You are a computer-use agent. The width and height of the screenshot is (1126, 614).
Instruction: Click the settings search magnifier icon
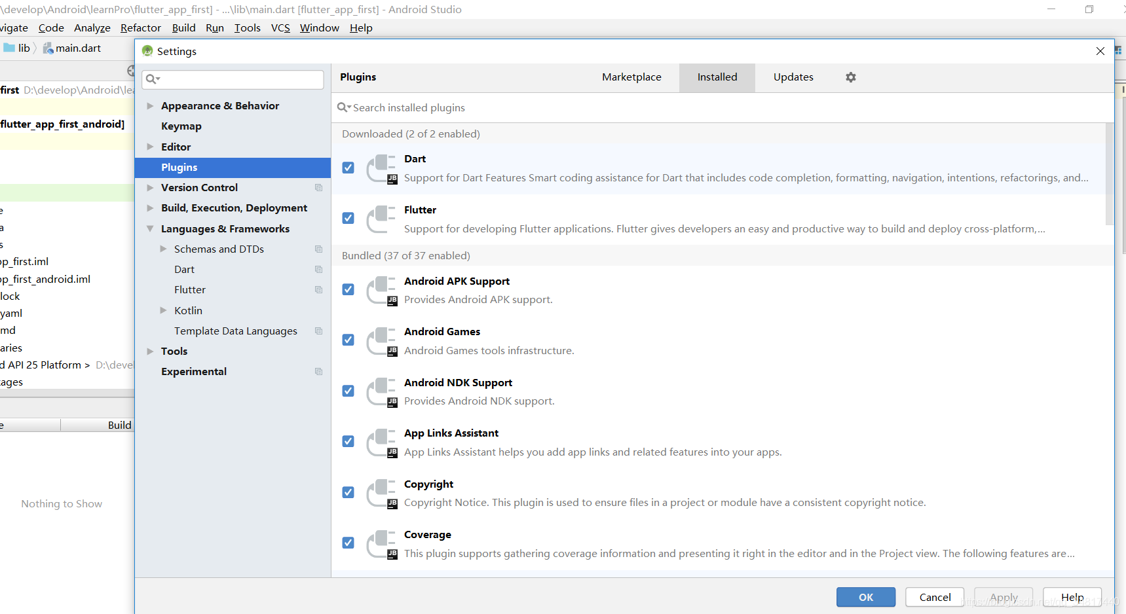click(153, 79)
